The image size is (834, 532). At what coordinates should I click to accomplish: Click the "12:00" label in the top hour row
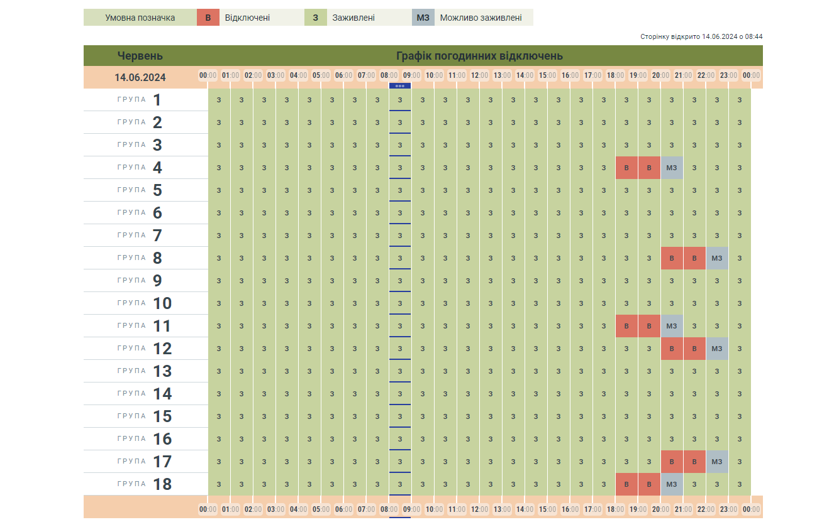pyautogui.click(x=479, y=75)
